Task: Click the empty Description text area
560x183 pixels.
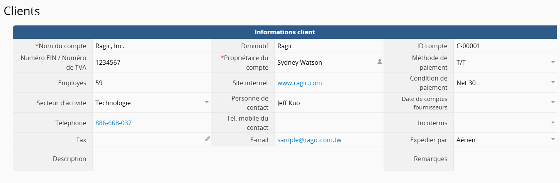Action: [x=238, y=159]
